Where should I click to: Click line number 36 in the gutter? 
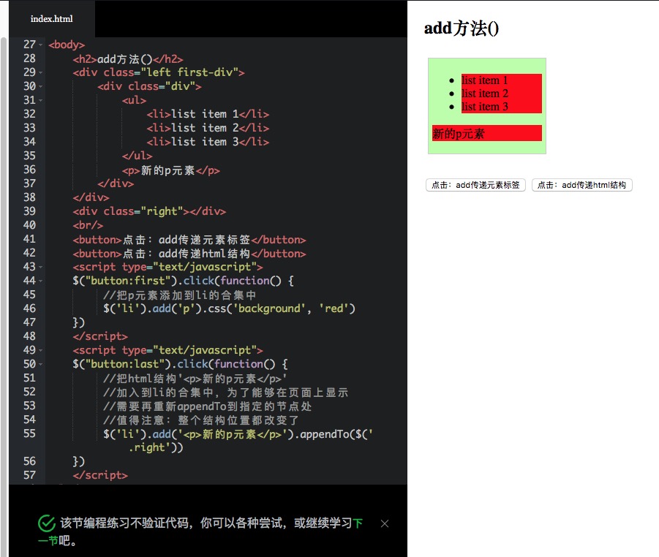(x=29, y=170)
